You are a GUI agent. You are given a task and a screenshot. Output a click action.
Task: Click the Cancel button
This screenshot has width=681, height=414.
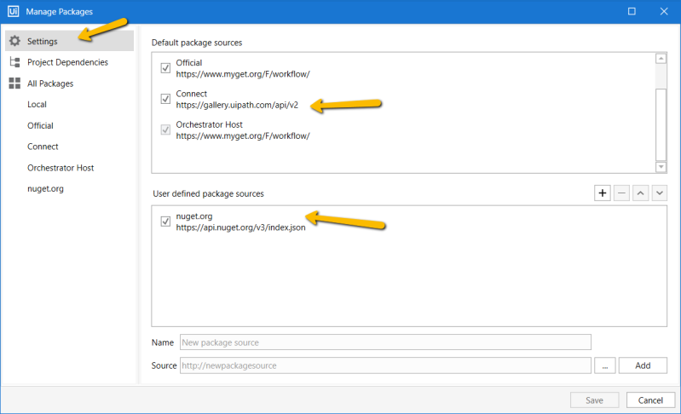point(650,400)
